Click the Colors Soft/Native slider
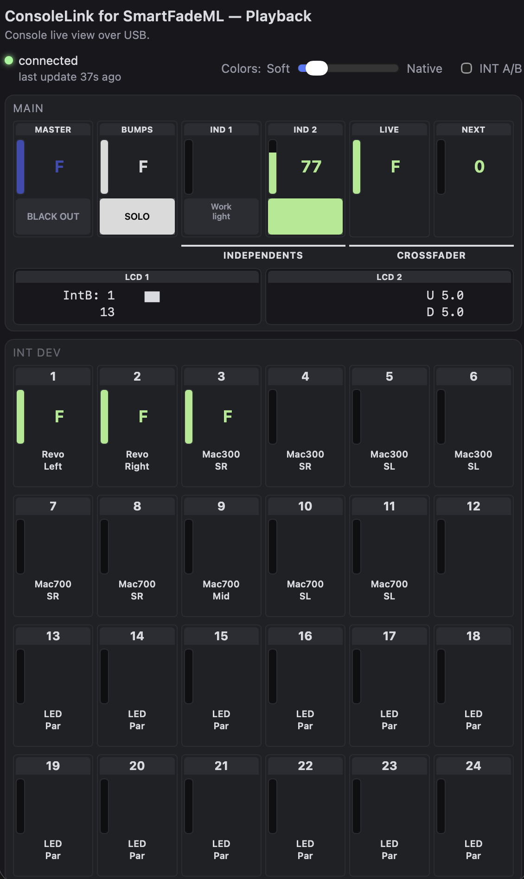The image size is (524, 879). coord(348,69)
